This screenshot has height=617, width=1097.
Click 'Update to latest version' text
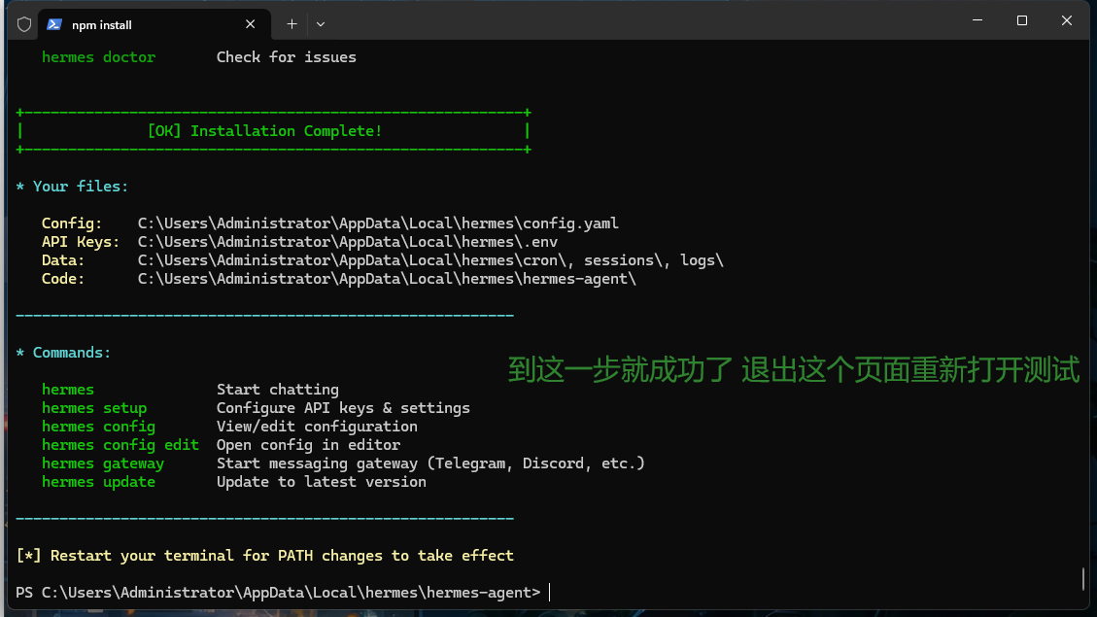click(x=321, y=482)
